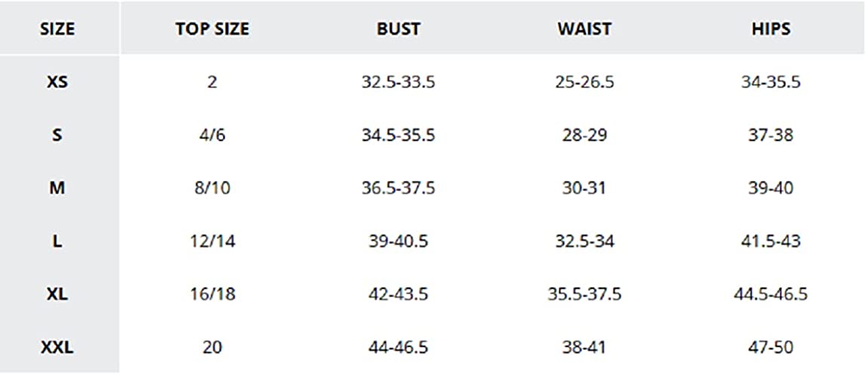This screenshot has width=866, height=375.
Task: Click bust measurement 32.5-33.5
Action: 398,82
